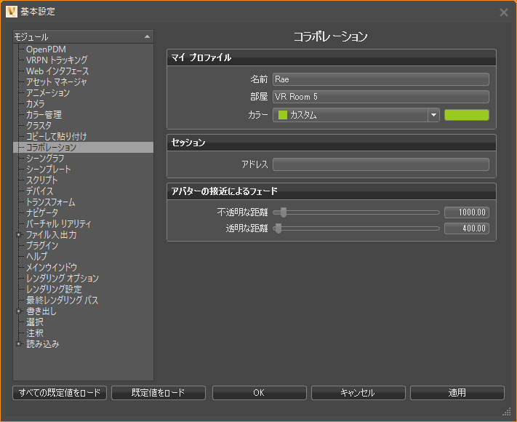Select デバイス module

click(39, 191)
